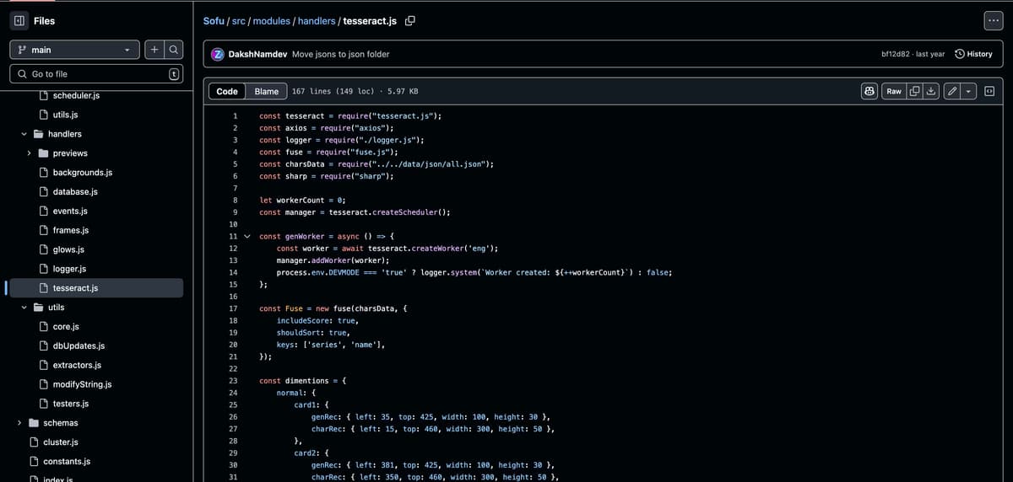Download the raw file icon

click(x=930, y=91)
